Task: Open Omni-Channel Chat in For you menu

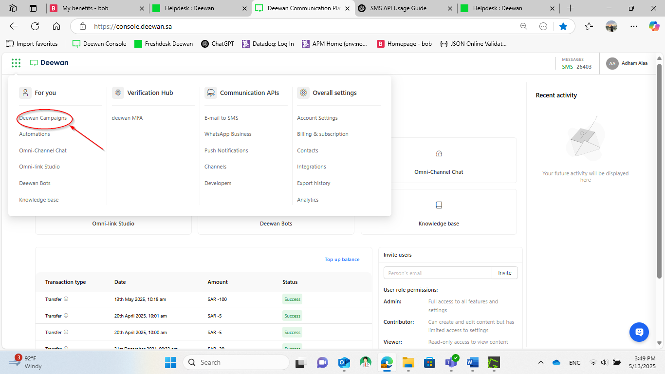Action: pos(43,150)
